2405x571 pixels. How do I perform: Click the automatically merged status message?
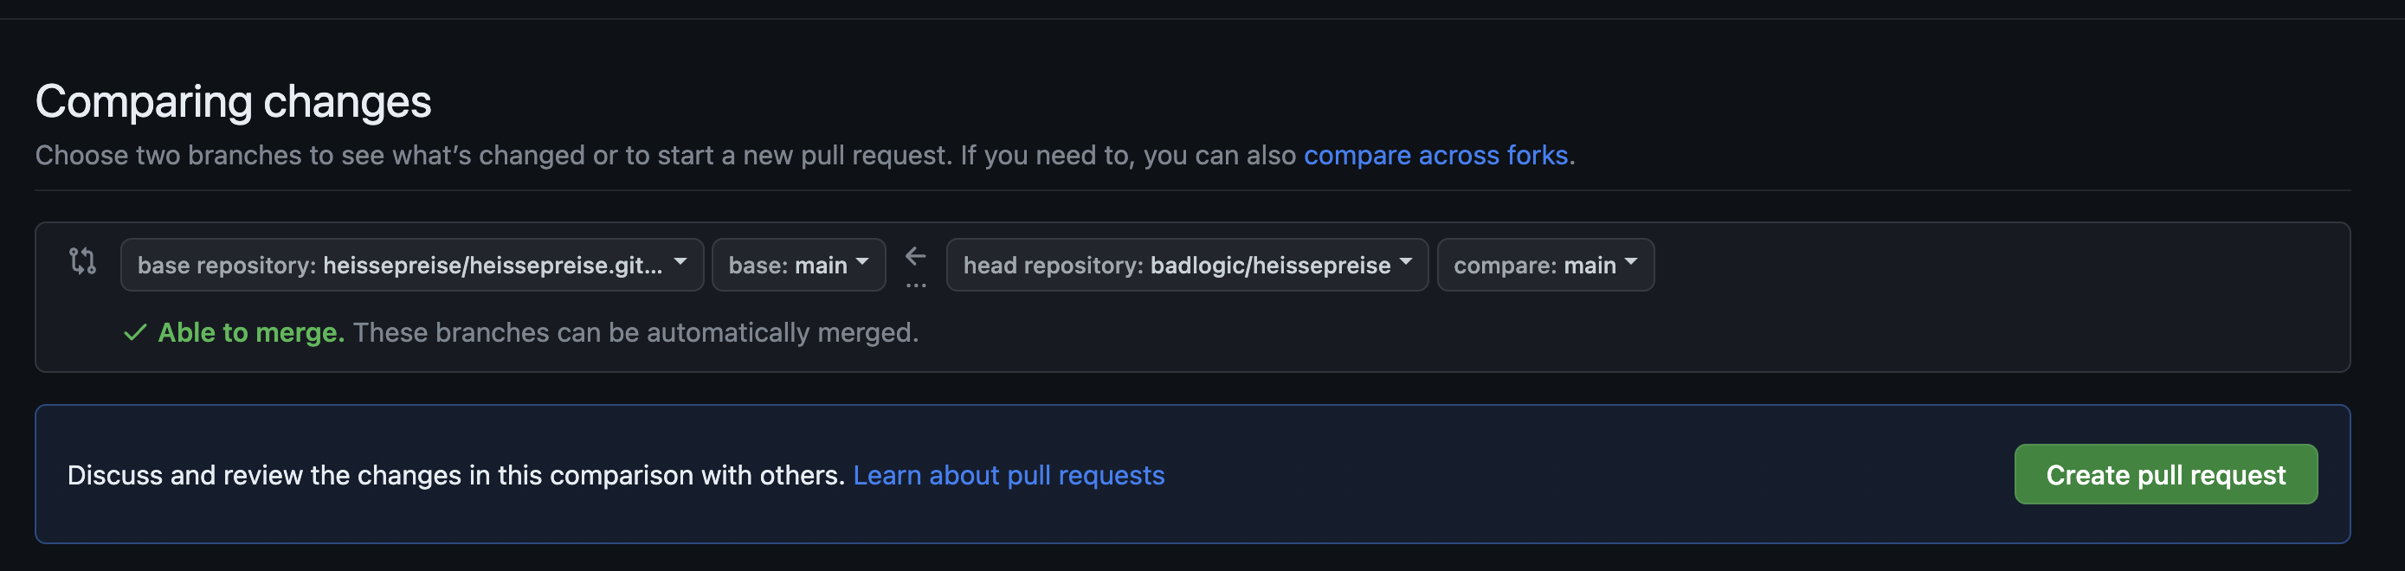635,332
